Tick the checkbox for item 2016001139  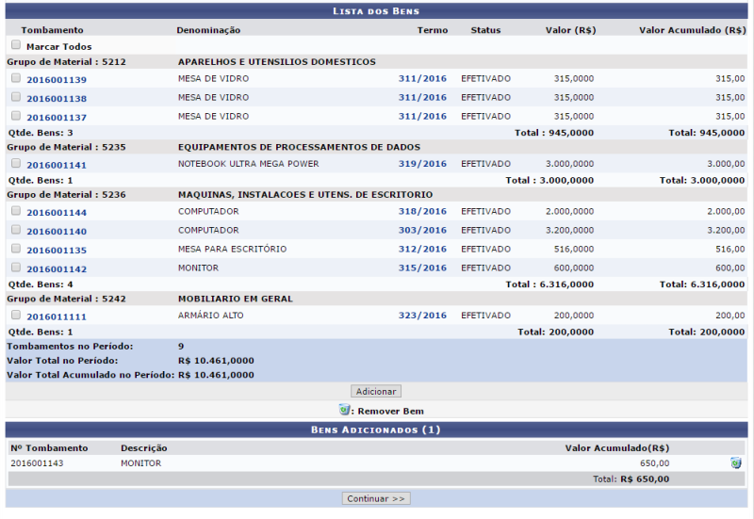[16, 78]
